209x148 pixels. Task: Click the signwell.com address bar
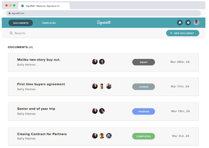click(x=102, y=13)
